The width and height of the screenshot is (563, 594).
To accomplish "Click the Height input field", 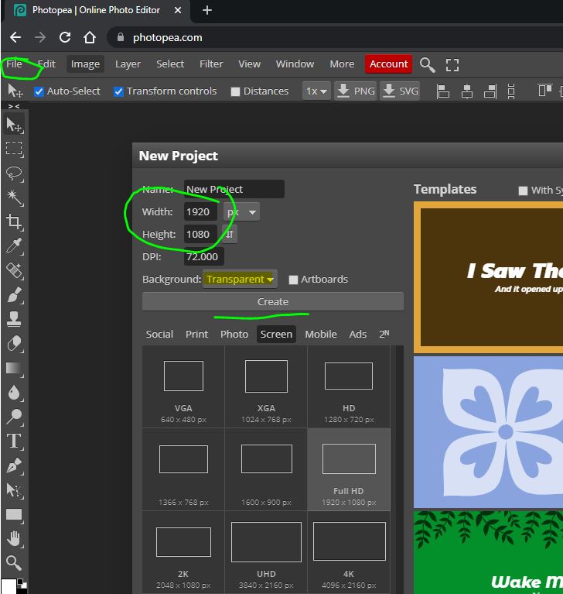I will (200, 234).
